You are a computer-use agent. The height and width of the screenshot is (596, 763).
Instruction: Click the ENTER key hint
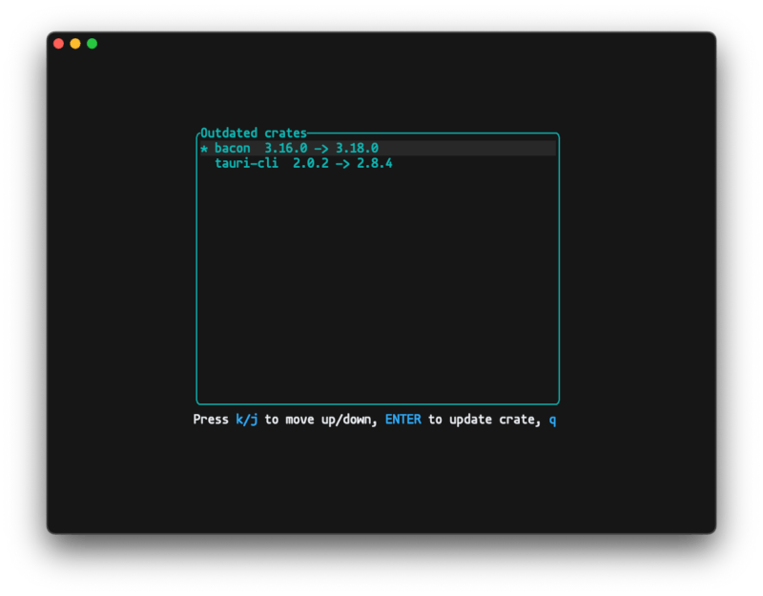(x=402, y=420)
